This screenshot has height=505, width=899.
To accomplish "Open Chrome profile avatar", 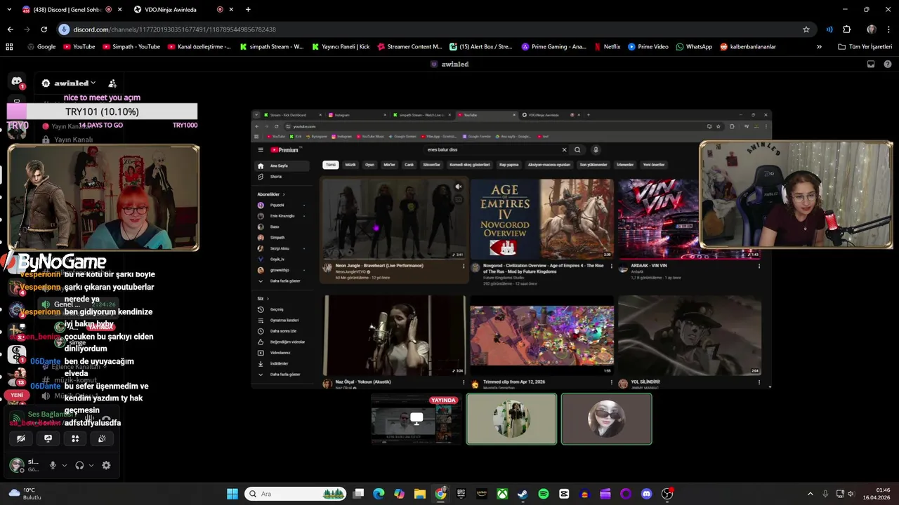I will 872,29.
